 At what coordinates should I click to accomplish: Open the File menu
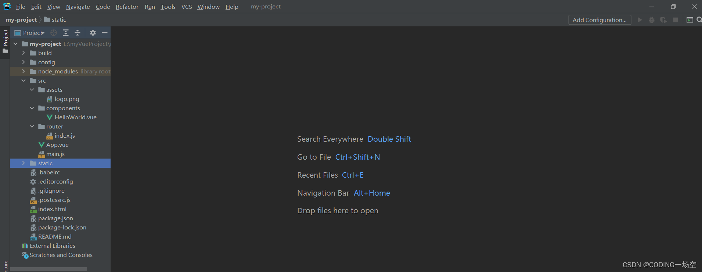tap(21, 7)
